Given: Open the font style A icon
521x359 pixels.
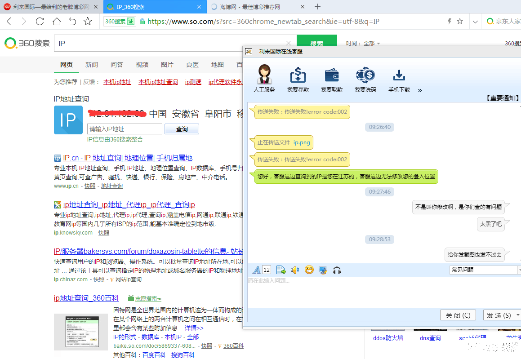Looking at the screenshot, I should (x=256, y=270).
